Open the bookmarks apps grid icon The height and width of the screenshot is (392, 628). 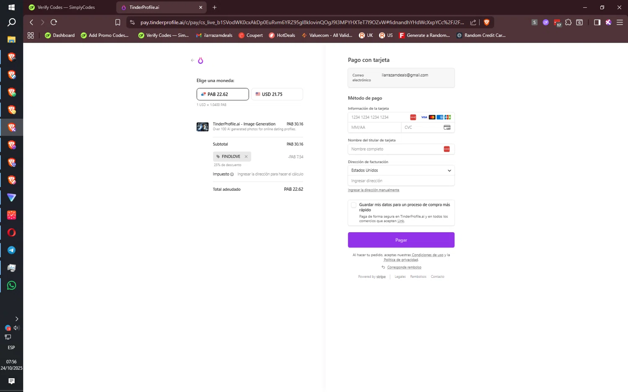tap(31, 36)
